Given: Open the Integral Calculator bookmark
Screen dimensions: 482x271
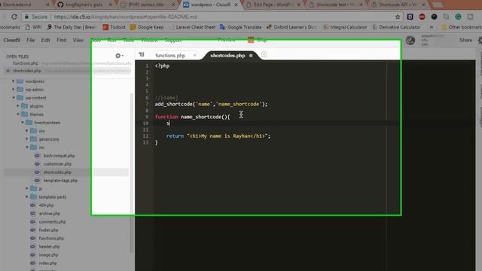Looking at the screenshot, I should [345, 27].
